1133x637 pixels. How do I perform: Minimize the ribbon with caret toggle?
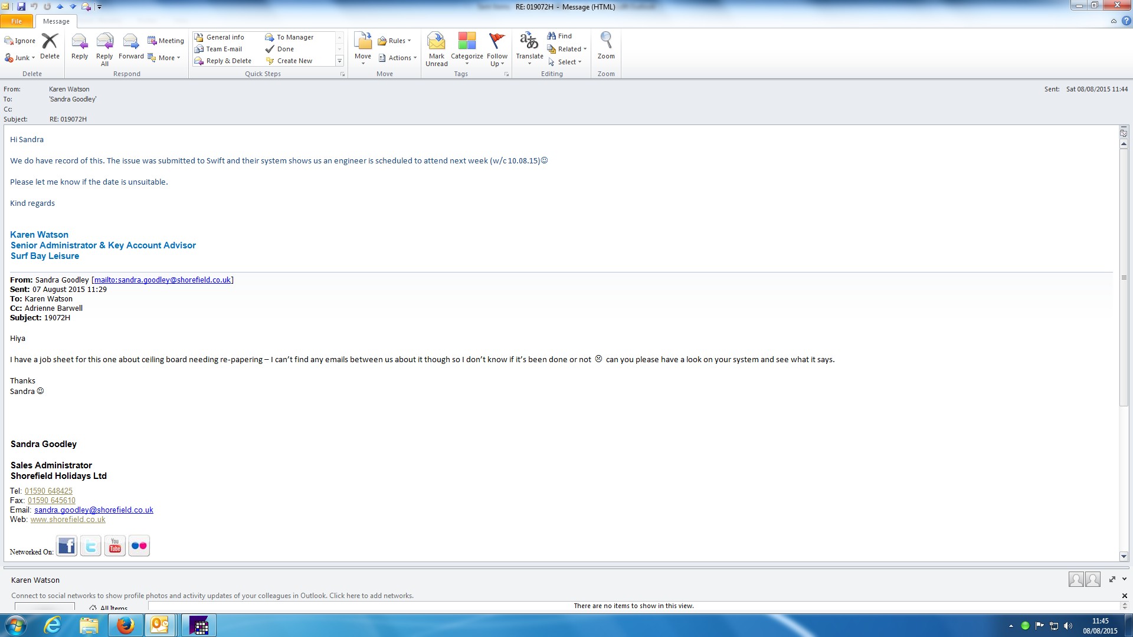1114,21
